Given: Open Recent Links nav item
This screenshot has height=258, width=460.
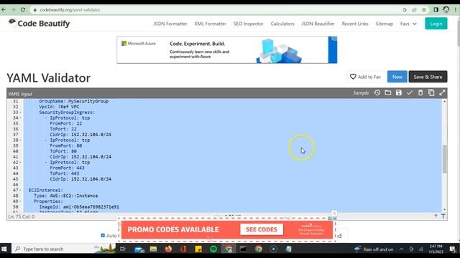Looking at the screenshot, I should 355,24.
